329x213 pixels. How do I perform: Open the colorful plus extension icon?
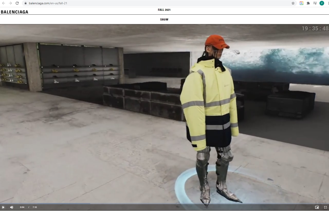(x=301, y=3)
